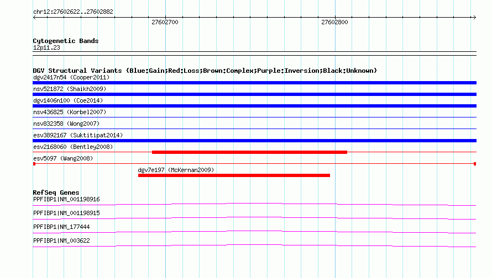The height and width of the screenshot is (278, 492).
Task: Open the esv3892167 (Suktitipat2014) label
Action: click(78, 135)
